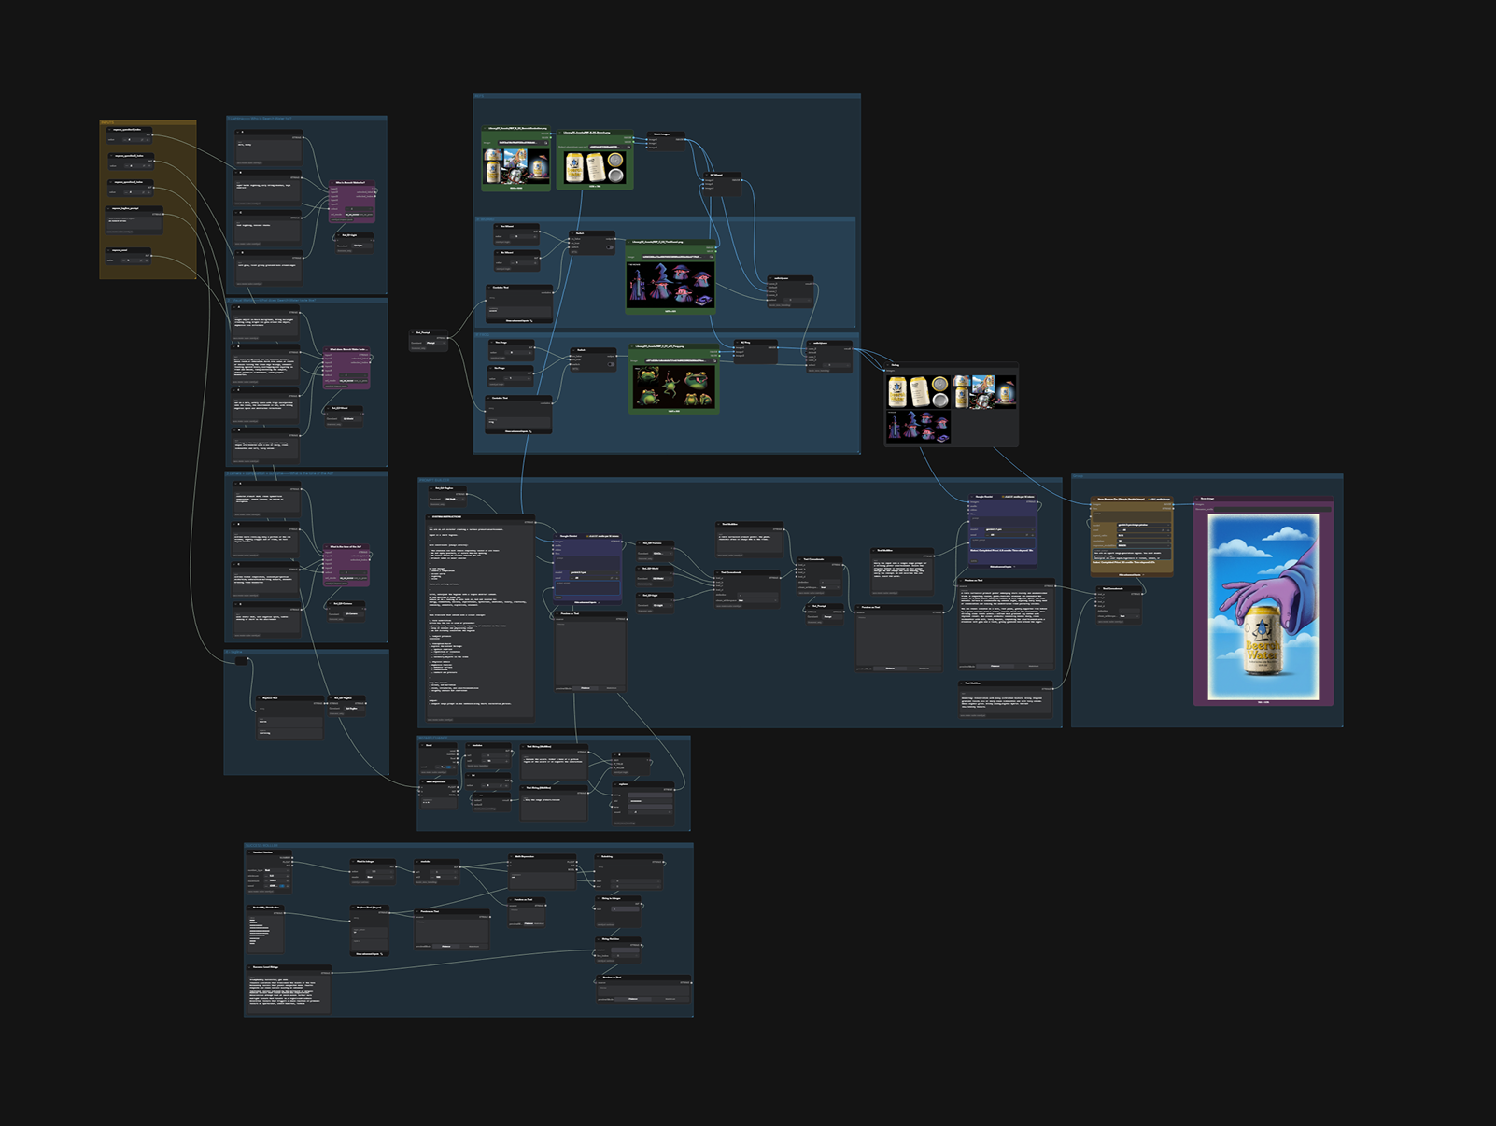This screenshot has width=1496, height=1126.
Task: Click inside the Probability Distribution text area
Action: 265,933
